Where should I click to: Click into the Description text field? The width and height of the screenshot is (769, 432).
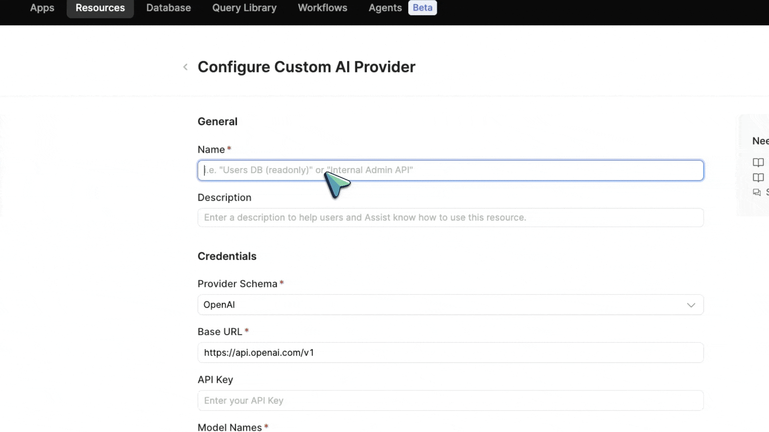click(450, 218)
